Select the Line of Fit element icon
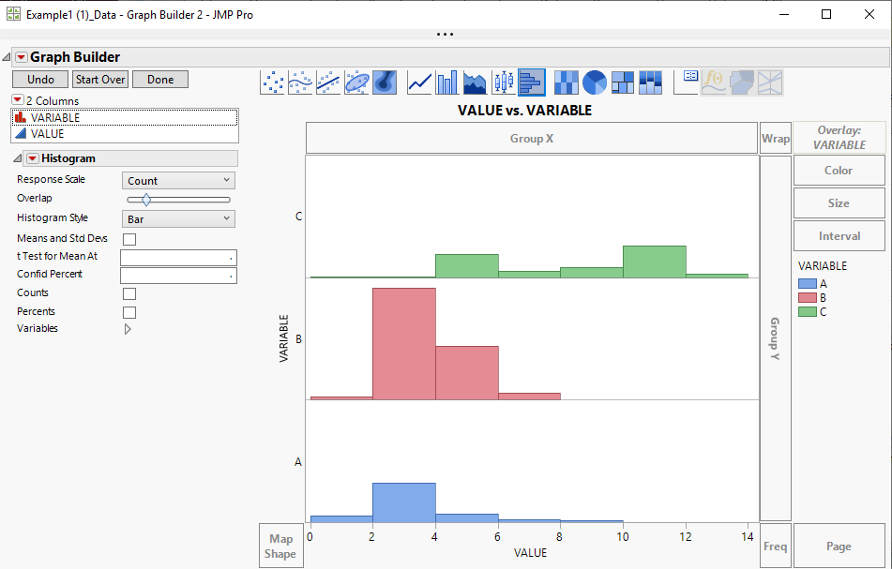The image size is (892, 569). [x=328, y=82]
